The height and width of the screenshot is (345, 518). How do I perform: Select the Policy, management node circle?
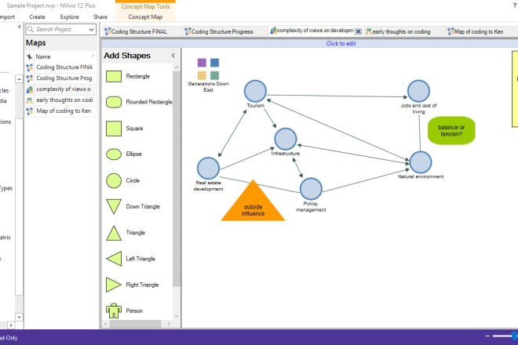click(x=311, y=189)
